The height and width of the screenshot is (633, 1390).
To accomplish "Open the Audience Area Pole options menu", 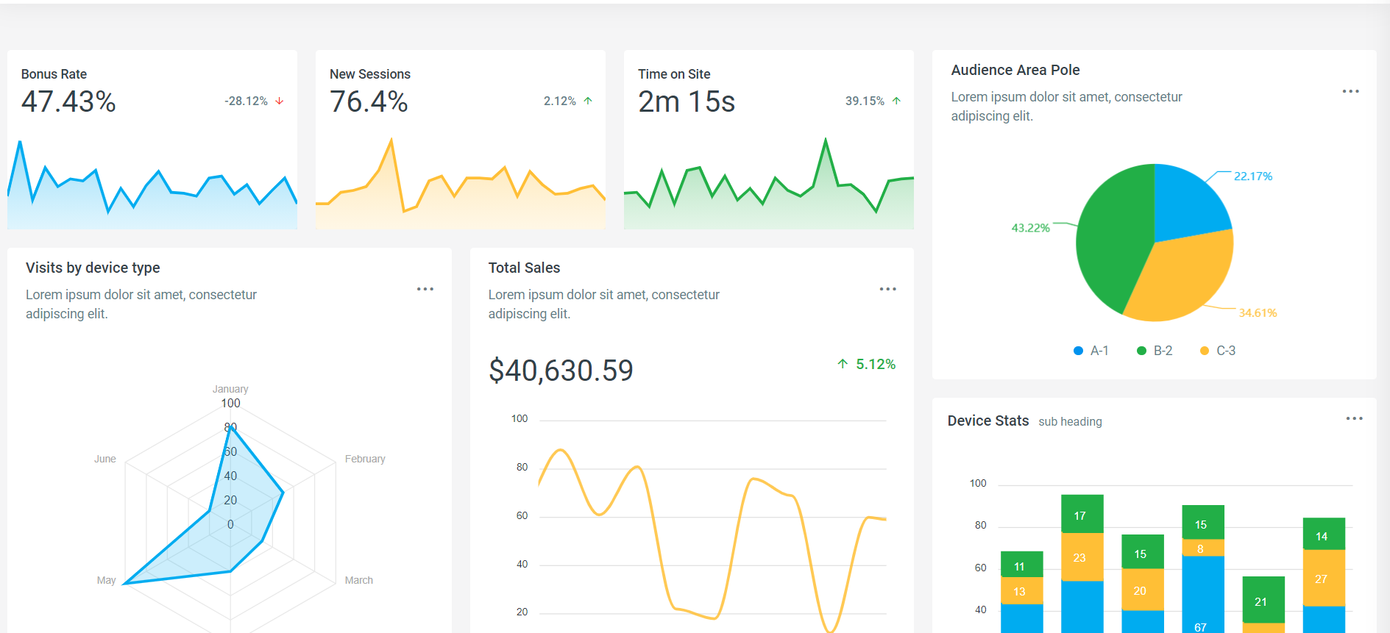I will point(1350,91).
